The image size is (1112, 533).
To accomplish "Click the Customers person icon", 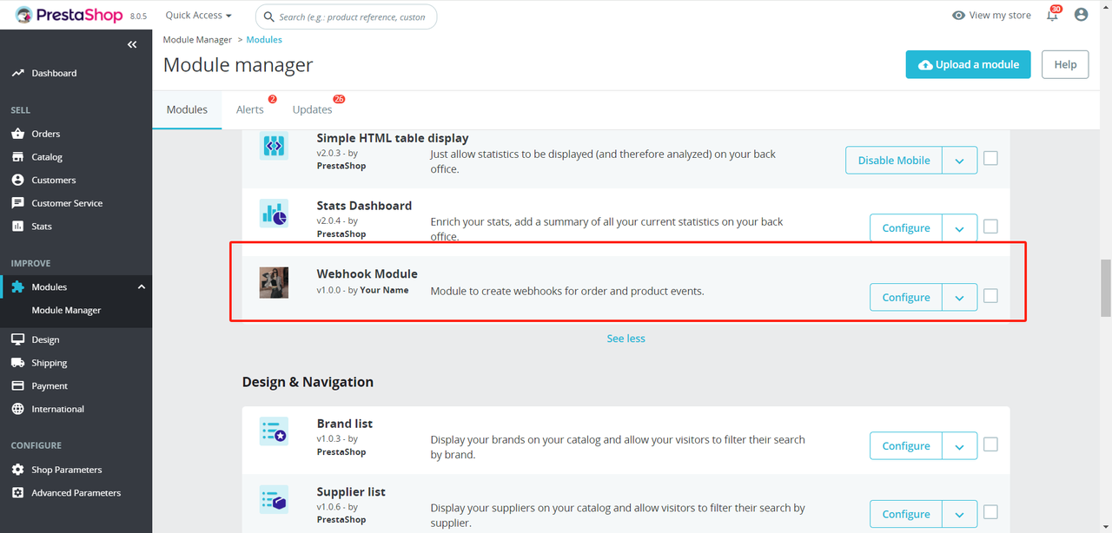I will coord(17,180).
